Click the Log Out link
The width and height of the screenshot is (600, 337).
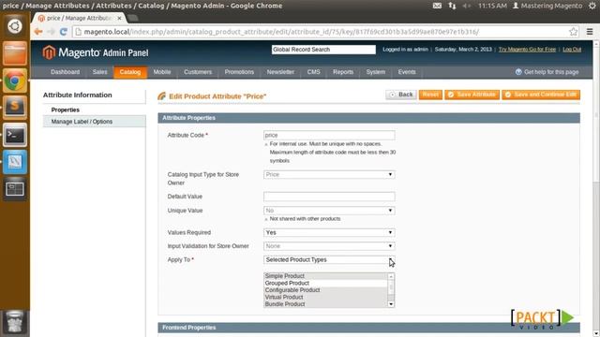click(572, 50)
